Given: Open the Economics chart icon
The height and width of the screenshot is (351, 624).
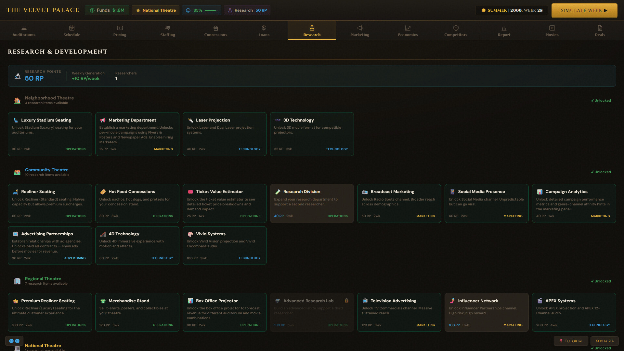Looking at the screenshot, I should (x=408, y=28).
